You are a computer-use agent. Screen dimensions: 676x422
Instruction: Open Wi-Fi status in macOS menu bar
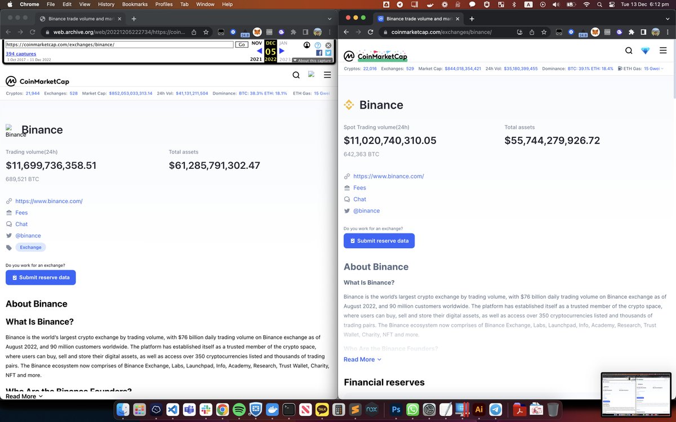[x=586, y=5]
